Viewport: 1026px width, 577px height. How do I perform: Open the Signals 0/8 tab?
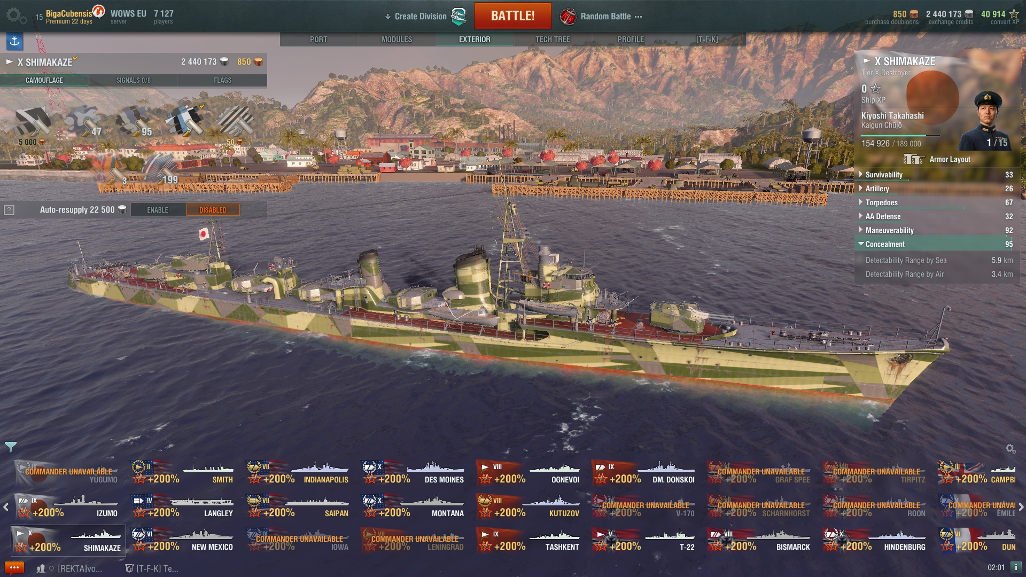pos(133,80)
